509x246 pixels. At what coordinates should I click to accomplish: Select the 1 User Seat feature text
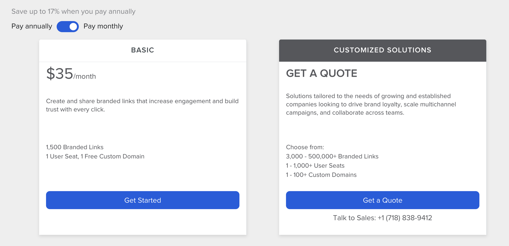pos(95,156)
